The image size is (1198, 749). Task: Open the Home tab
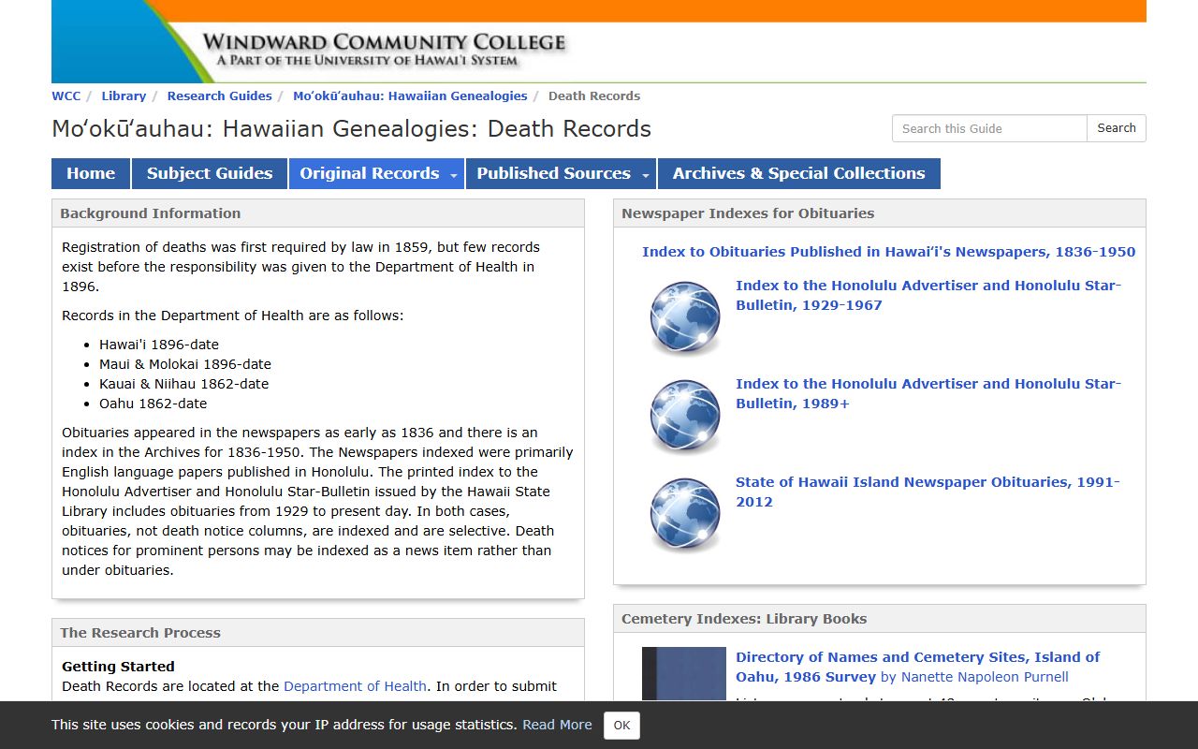click(91, 174)
